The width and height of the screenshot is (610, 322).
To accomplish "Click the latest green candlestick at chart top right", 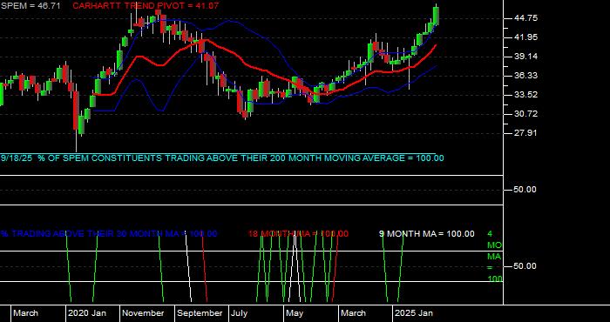I will click(x=436, y=16).
